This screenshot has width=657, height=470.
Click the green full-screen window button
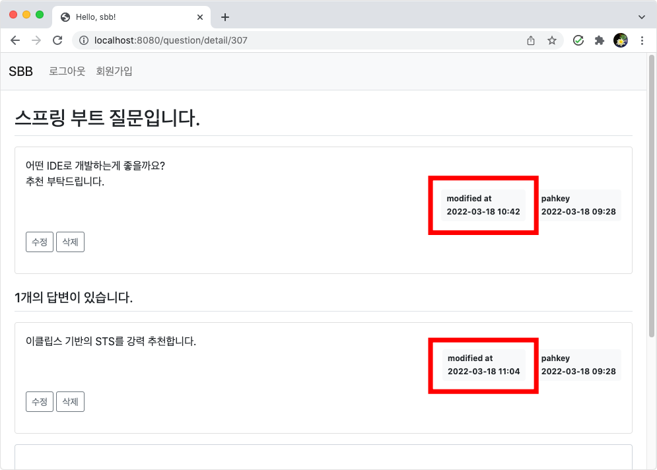click(40, 15)
